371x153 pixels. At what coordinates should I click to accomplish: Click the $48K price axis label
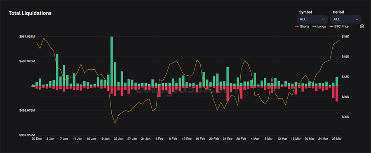pos(345,37)
